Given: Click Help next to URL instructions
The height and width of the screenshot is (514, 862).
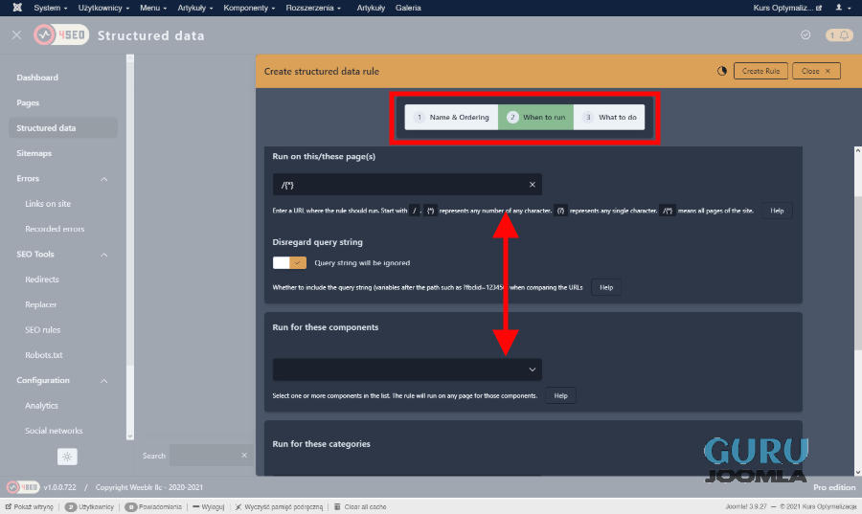Looking at the screenshot, I should [777, 211].
